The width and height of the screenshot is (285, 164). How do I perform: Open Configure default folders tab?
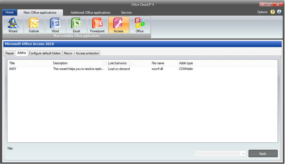tap(45, 53)
